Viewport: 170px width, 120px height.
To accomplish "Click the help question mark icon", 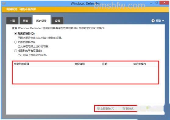I will pyautogui.click(x=153, y=21).
